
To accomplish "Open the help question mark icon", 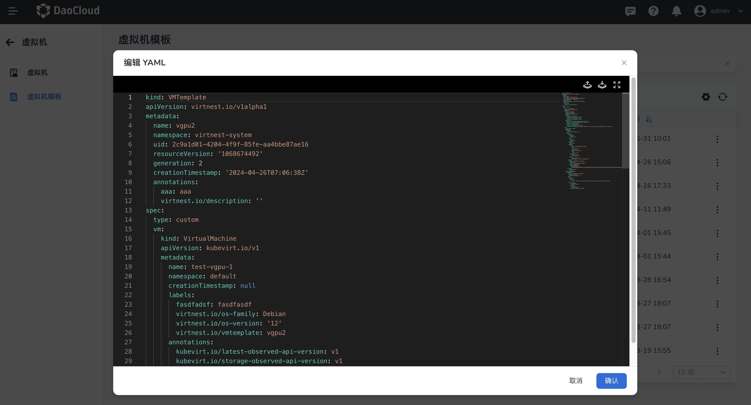I will pyautogui.click(x=653, y=11).
